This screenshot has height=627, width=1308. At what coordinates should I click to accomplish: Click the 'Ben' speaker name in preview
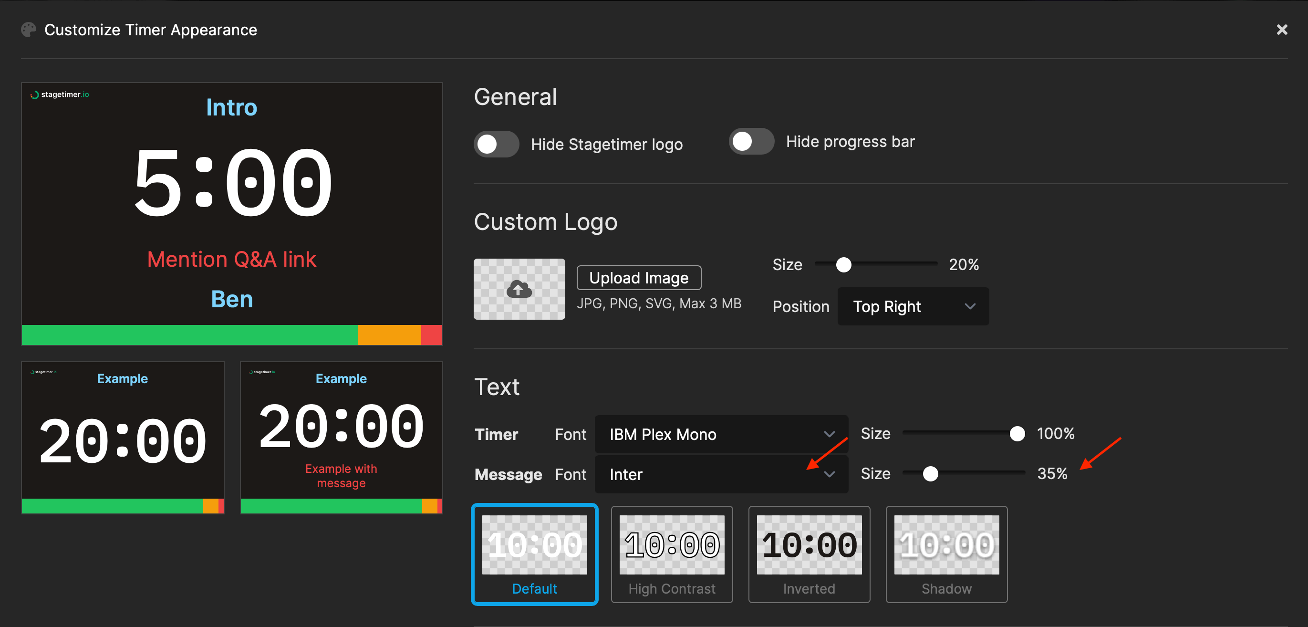[x=232, y=299]
